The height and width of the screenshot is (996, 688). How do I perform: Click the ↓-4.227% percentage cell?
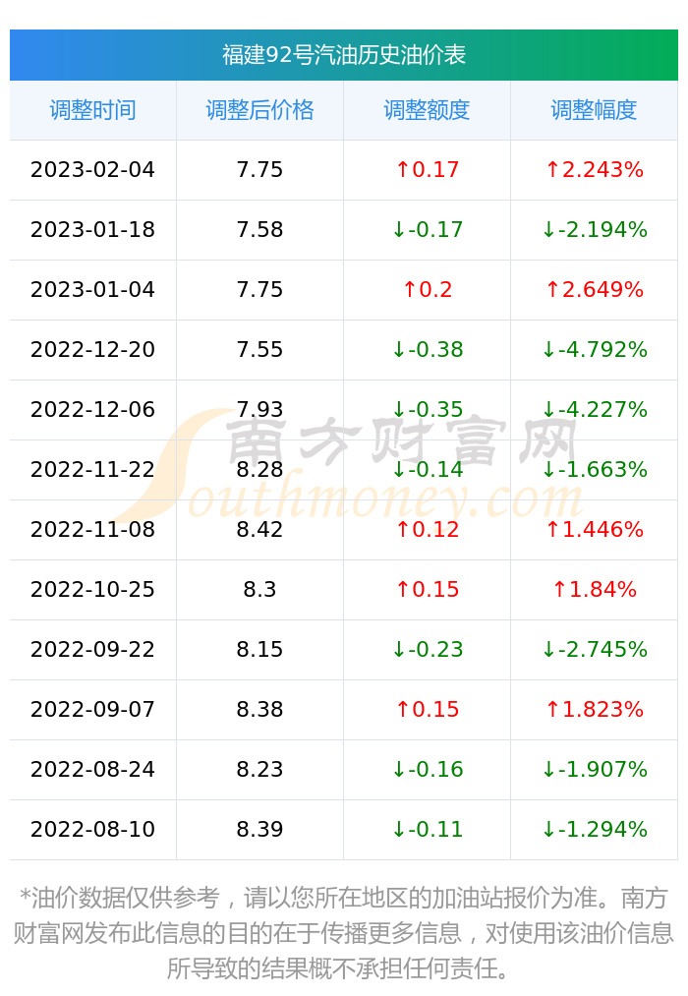pos(594,409)
